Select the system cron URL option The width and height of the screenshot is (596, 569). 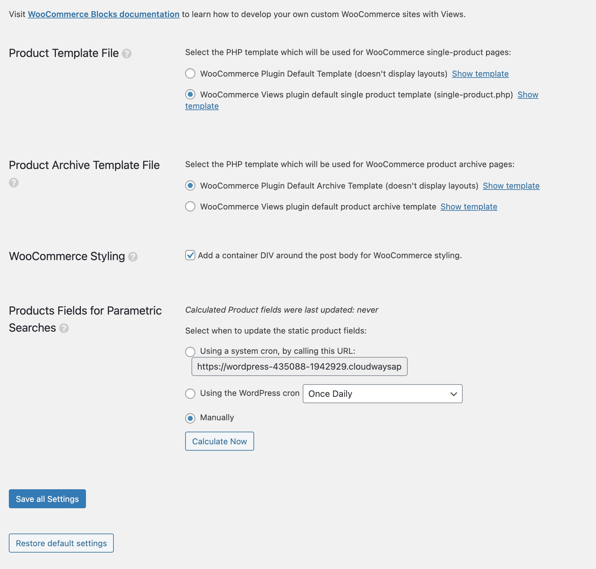[190, 352]
